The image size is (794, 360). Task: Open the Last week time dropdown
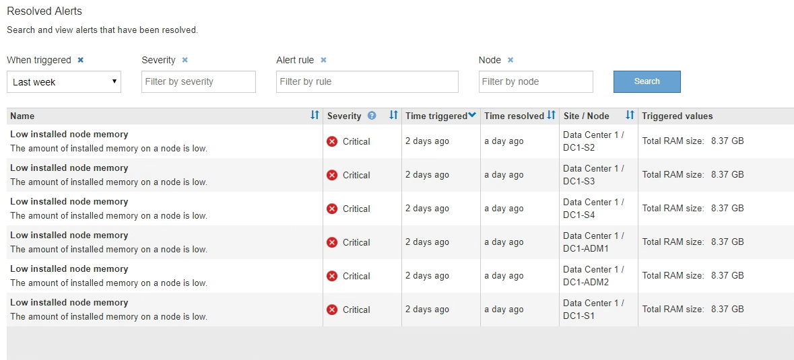(64, 82)
